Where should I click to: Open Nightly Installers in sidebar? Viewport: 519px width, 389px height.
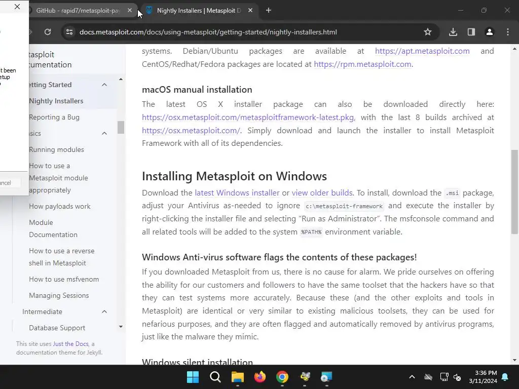56,101
